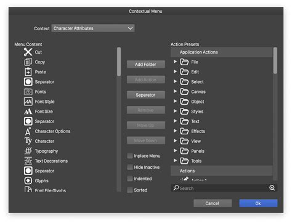Select the Separator icon below Font Size

[28, 121]
